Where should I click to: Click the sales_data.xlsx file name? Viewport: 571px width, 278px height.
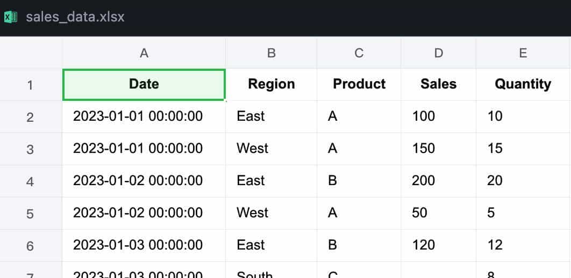point(75,17)
